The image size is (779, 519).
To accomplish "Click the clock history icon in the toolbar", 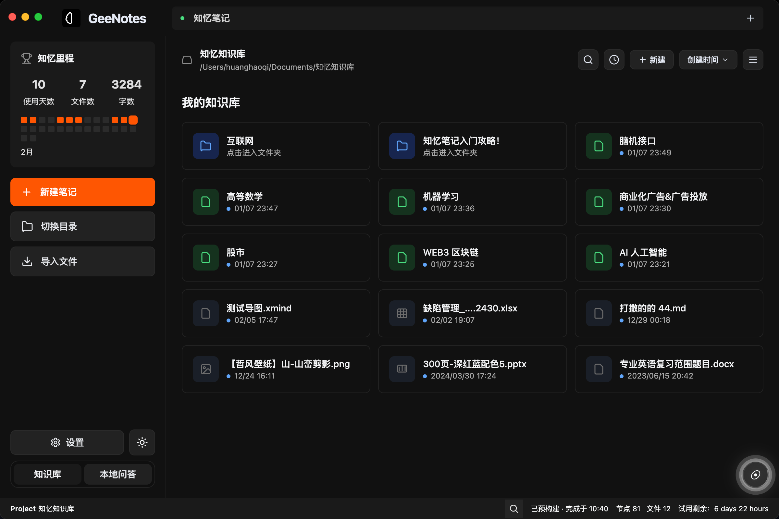I will point(614,60).
